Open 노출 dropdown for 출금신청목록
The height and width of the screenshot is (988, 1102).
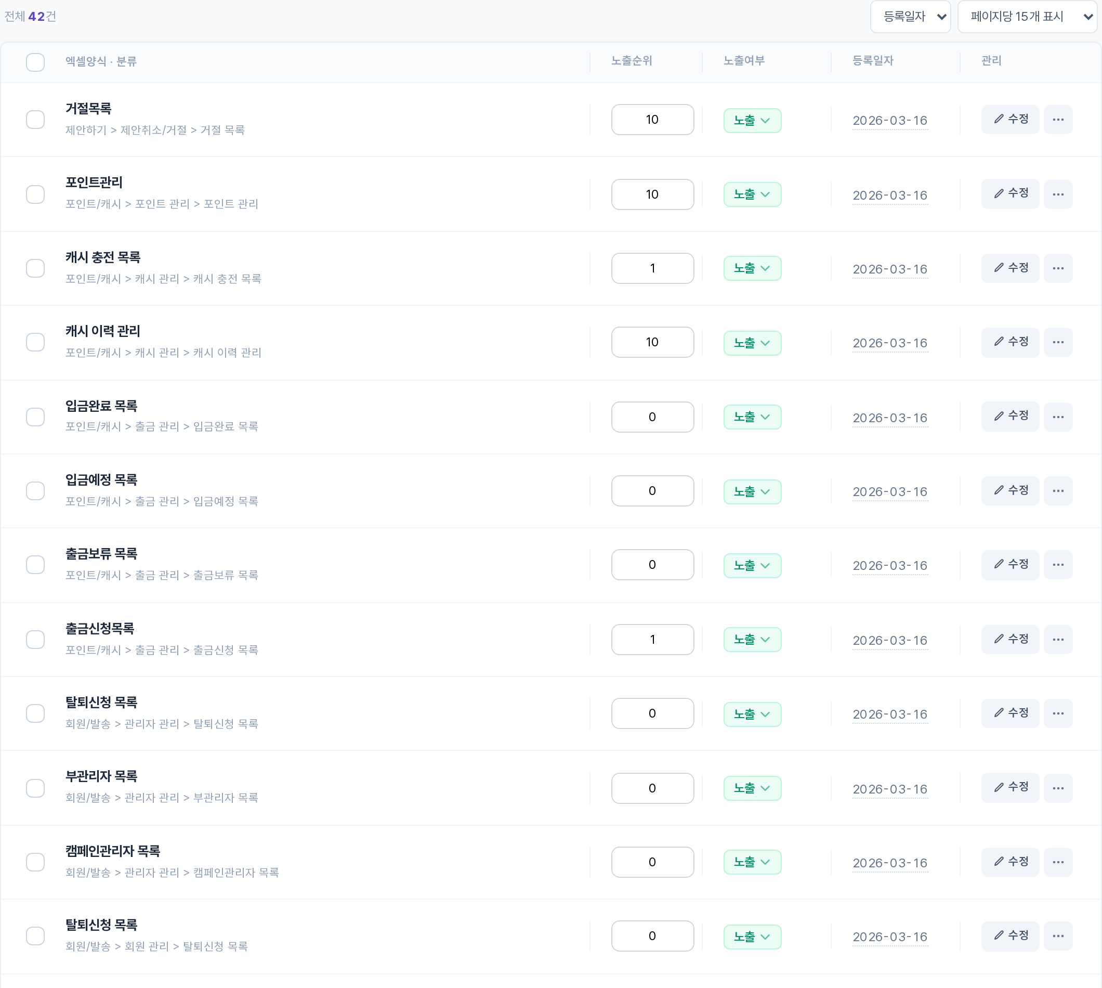(752, 640)
